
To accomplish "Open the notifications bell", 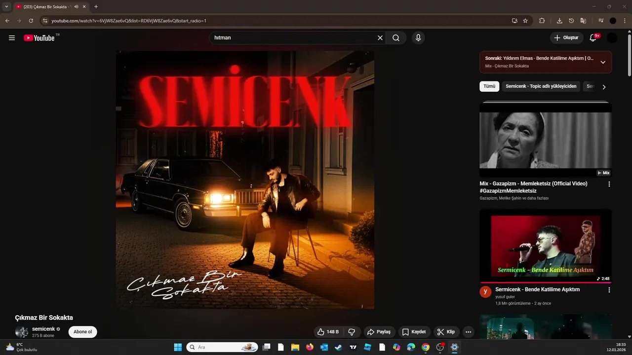I will pos(593,38).
